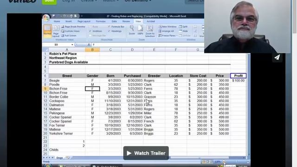Toggle the Ruler checkbox
This screenshot has width=297, height=167.
[90, 27]
